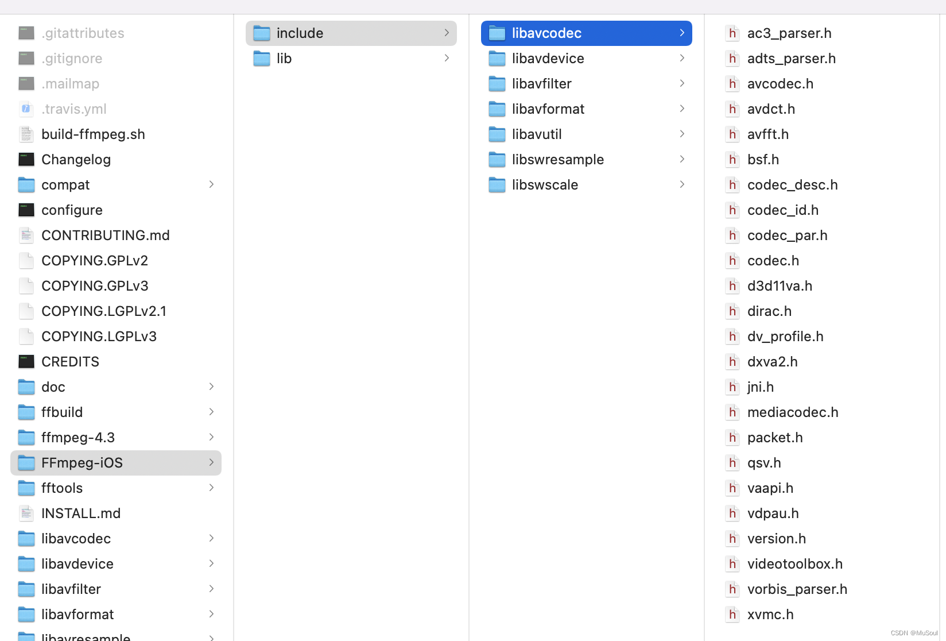Select the dirac.h file
946x641 pixels.
[x=822, y=311]
